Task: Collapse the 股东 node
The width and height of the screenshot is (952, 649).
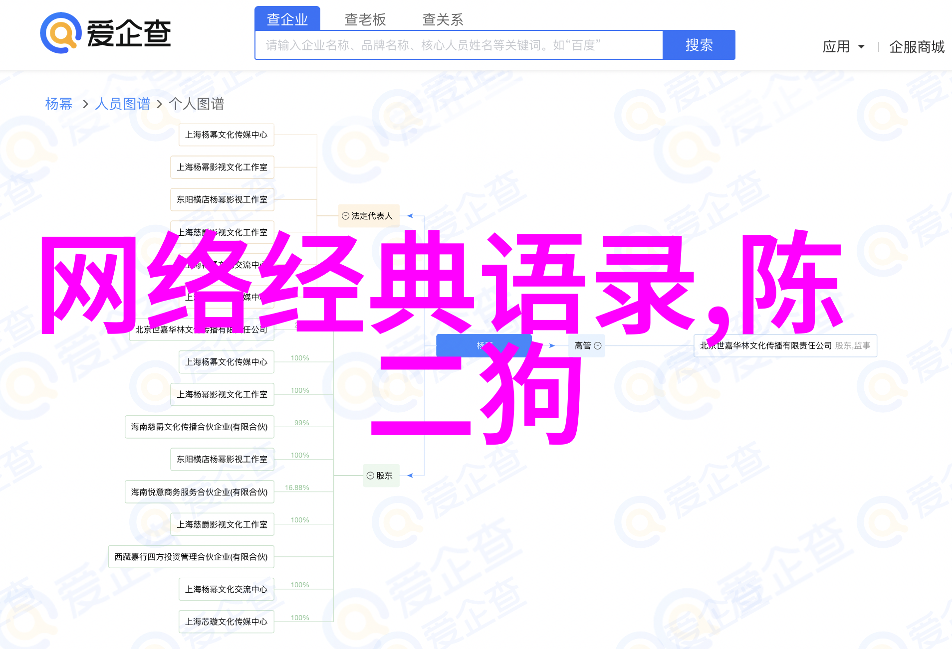Action: tap(370, 476)
